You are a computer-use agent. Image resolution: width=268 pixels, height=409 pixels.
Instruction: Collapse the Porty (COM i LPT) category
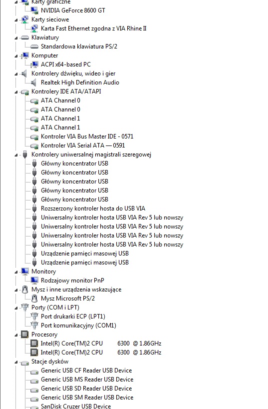[16, 308]
